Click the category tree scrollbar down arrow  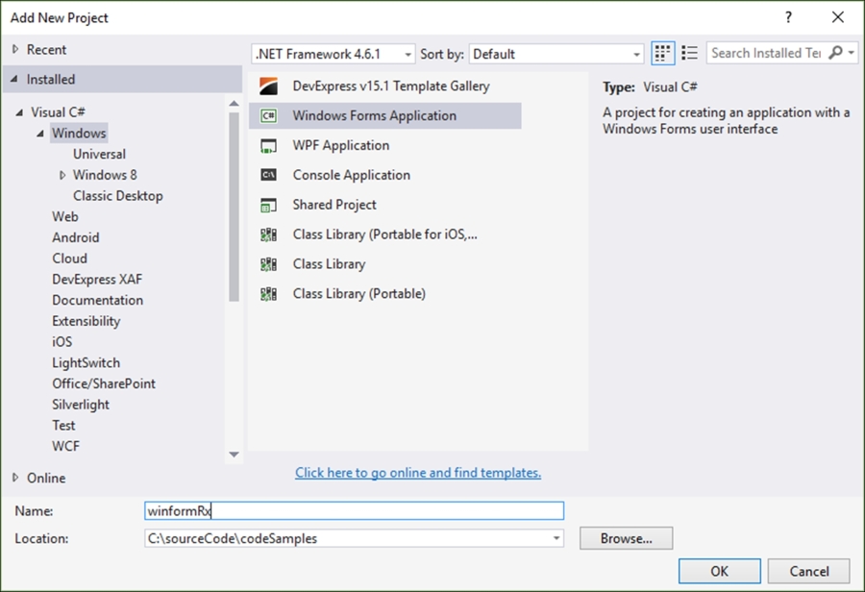coord(234,455)
